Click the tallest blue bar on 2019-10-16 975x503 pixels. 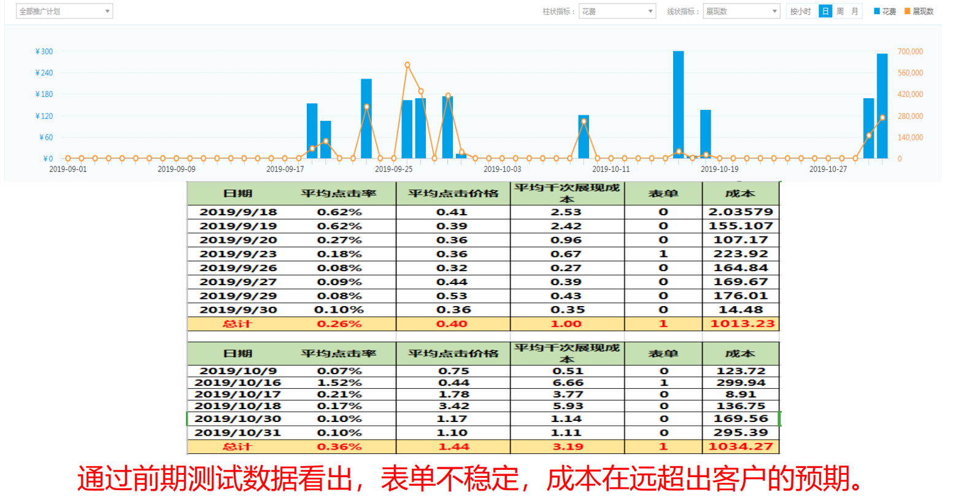(x=678, y=104)
